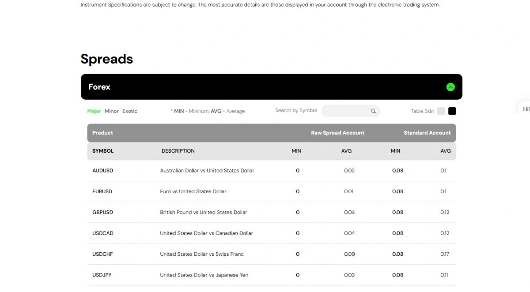The height and width of the screenshot is (292, 530).
Task: Click EURUSD standard minimum spread 0.08
Action: click(397, 191)
